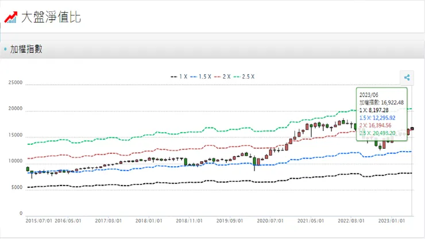Click the 大盤淨值比 page title
Image resolution: width=425 pixels, height=239 pixels.
click(51, 17)
